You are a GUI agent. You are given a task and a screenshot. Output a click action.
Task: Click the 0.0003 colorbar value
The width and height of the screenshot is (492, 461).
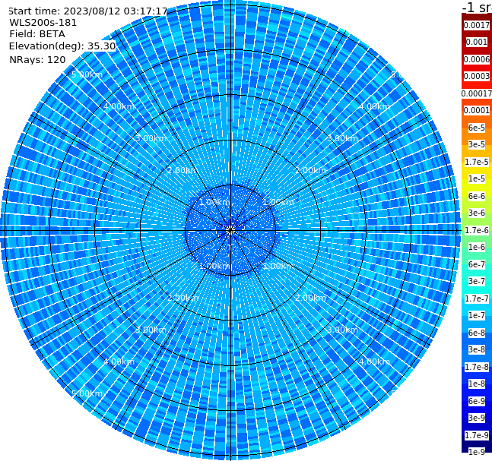pos(477,76)
